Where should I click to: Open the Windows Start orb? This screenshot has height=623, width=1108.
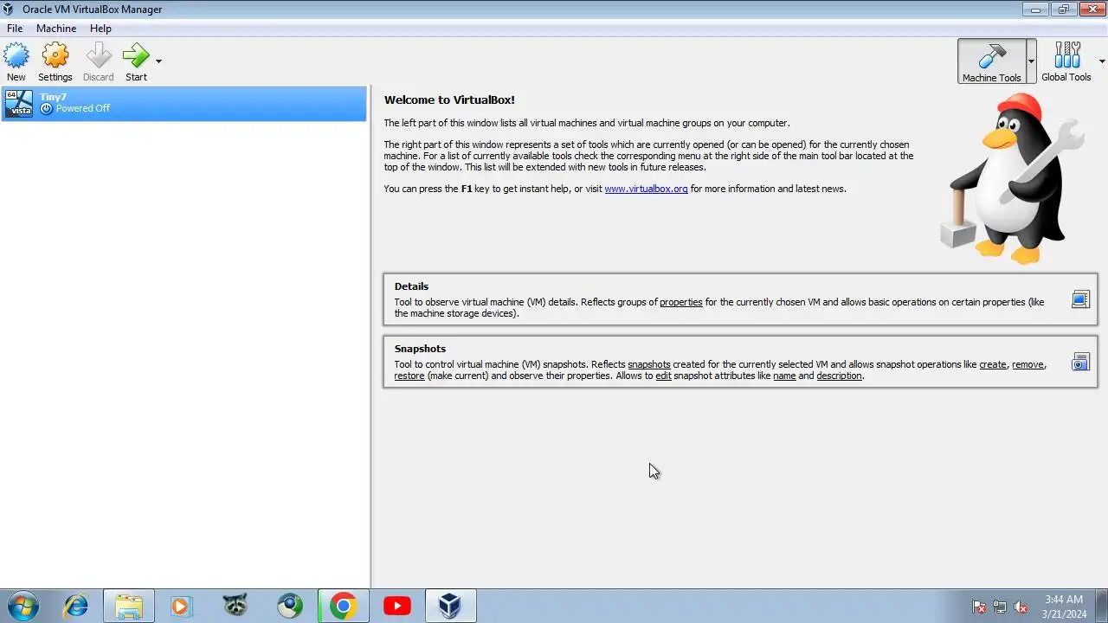(21, 606)
